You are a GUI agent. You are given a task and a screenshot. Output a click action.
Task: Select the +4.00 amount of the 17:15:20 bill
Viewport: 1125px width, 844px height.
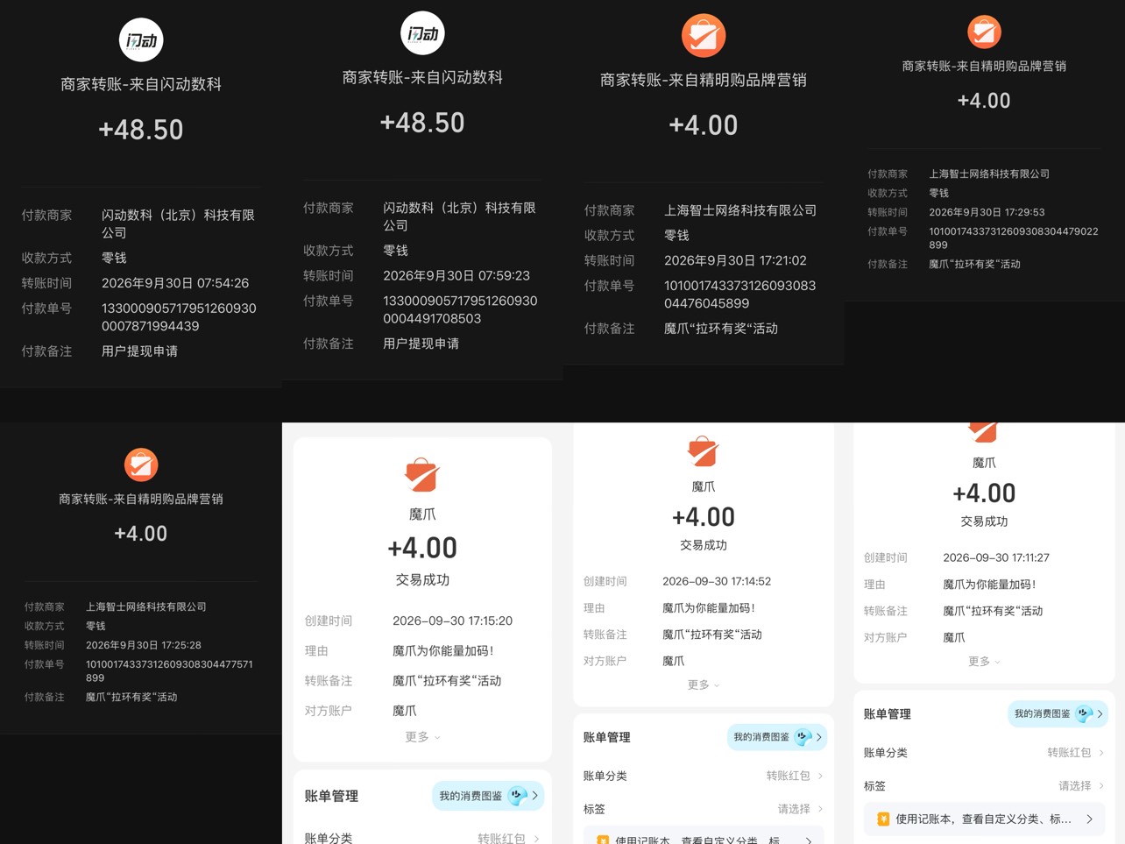[422, 548]
